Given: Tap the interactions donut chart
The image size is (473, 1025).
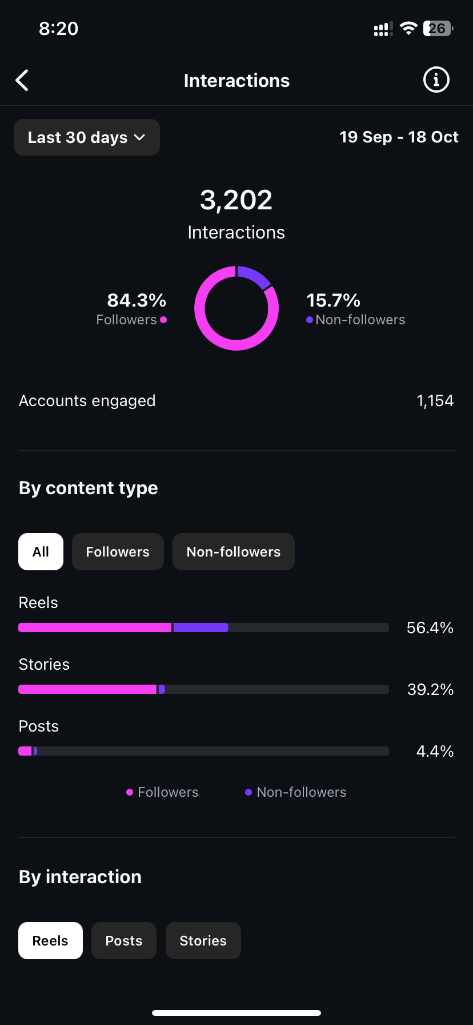Looking at the screenshot, I should point(236,308).
